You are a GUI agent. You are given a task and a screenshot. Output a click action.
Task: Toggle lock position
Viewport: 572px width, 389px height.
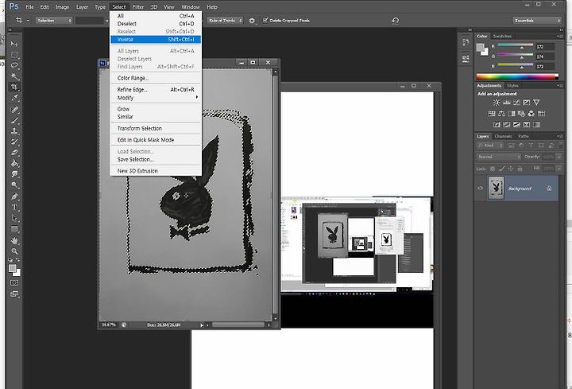coord(511,169)
